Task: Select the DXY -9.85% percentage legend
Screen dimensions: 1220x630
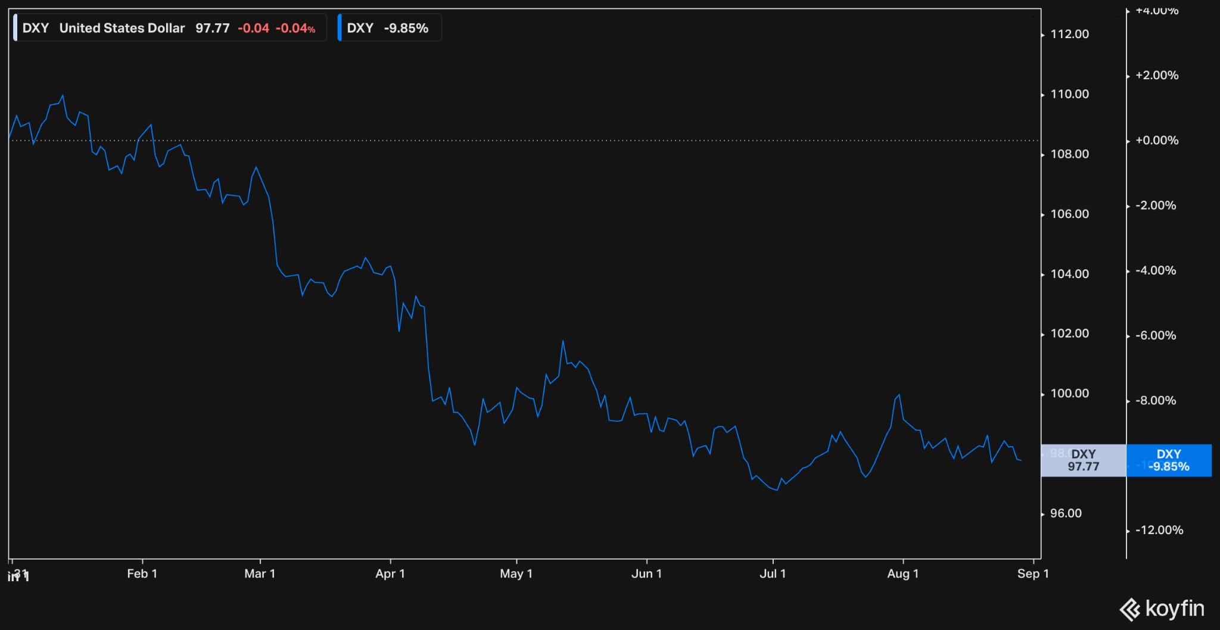Action: point(389,28)
